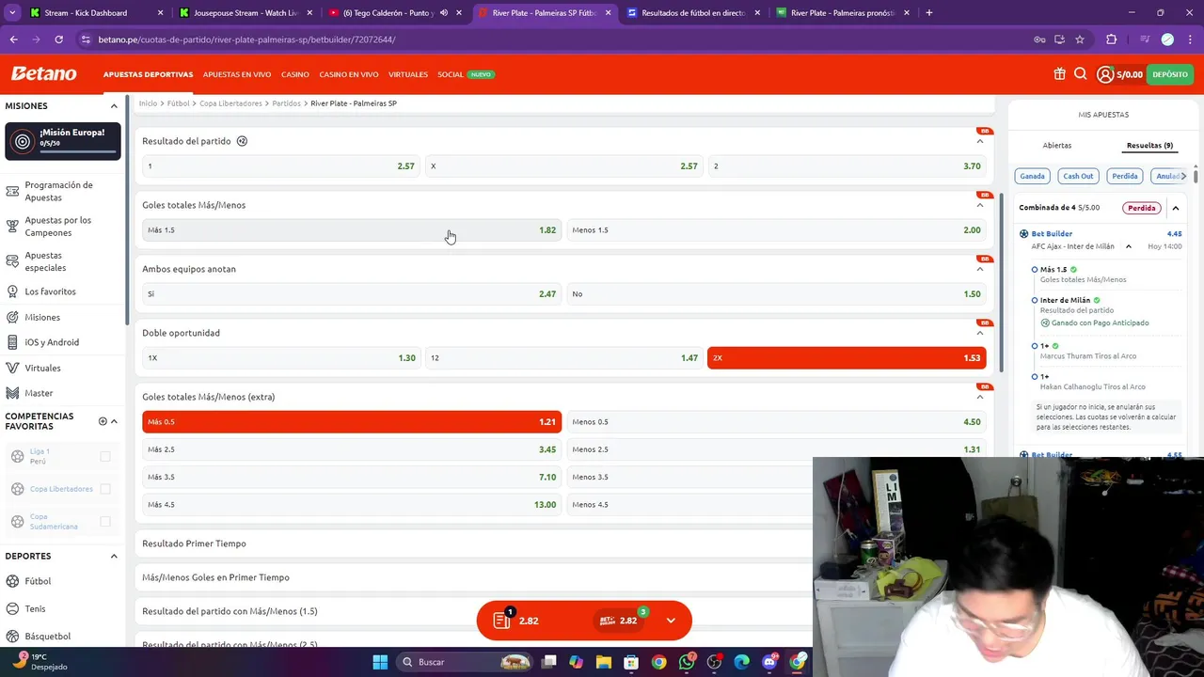The height and width of the screenshot is (677, 1204).
Task: Filter settled bets by Ganada
Action: (x=1032, y=176)
